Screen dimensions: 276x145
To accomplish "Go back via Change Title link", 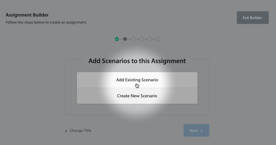I will (80, 130).
